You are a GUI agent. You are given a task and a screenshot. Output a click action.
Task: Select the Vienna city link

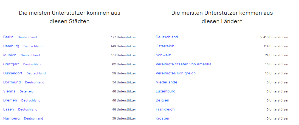pyautogui.click(x=9, y=91)
